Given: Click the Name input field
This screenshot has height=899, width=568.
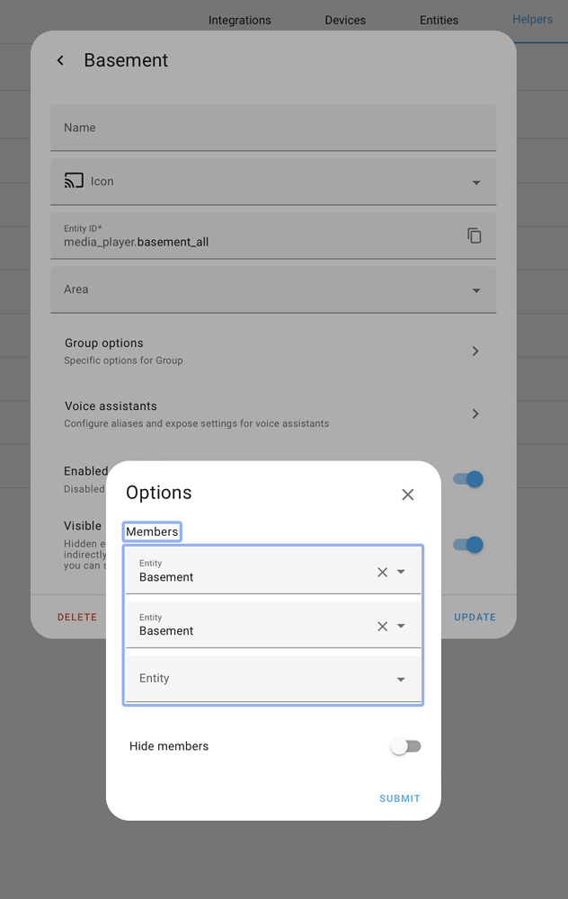Looking at the screenshot, I should click(270, 127).
